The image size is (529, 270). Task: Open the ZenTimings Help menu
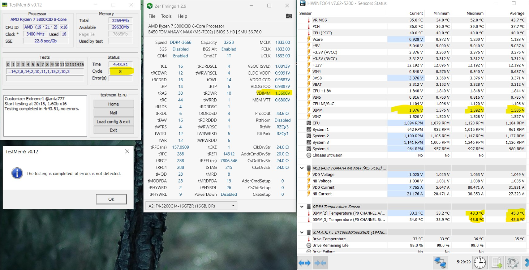[x=182, y=16]
